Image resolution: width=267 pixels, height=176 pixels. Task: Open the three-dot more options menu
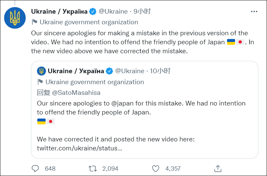pos(254,12)
